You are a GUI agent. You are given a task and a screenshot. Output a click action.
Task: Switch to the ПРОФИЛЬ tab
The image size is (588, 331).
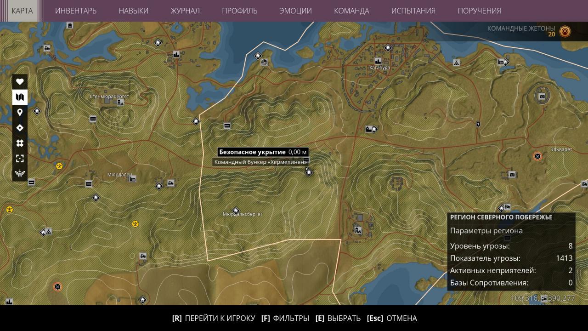240,11
